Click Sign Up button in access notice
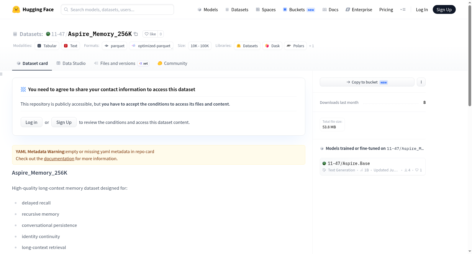Screen dimensions: 472x254 64,122
